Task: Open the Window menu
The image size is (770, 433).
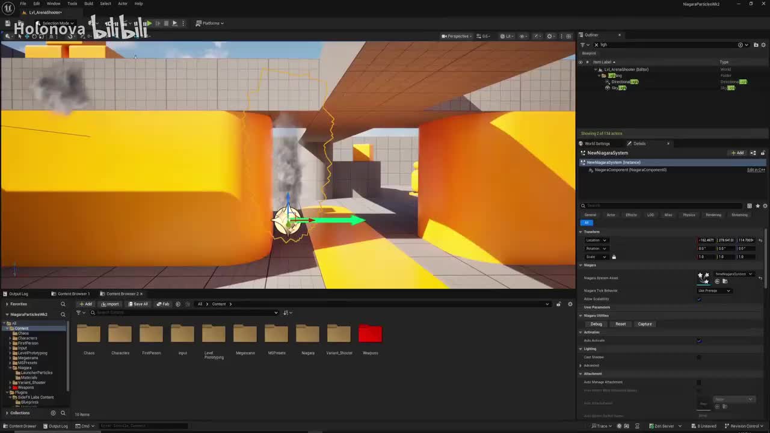Action: (x=54, y=4)
